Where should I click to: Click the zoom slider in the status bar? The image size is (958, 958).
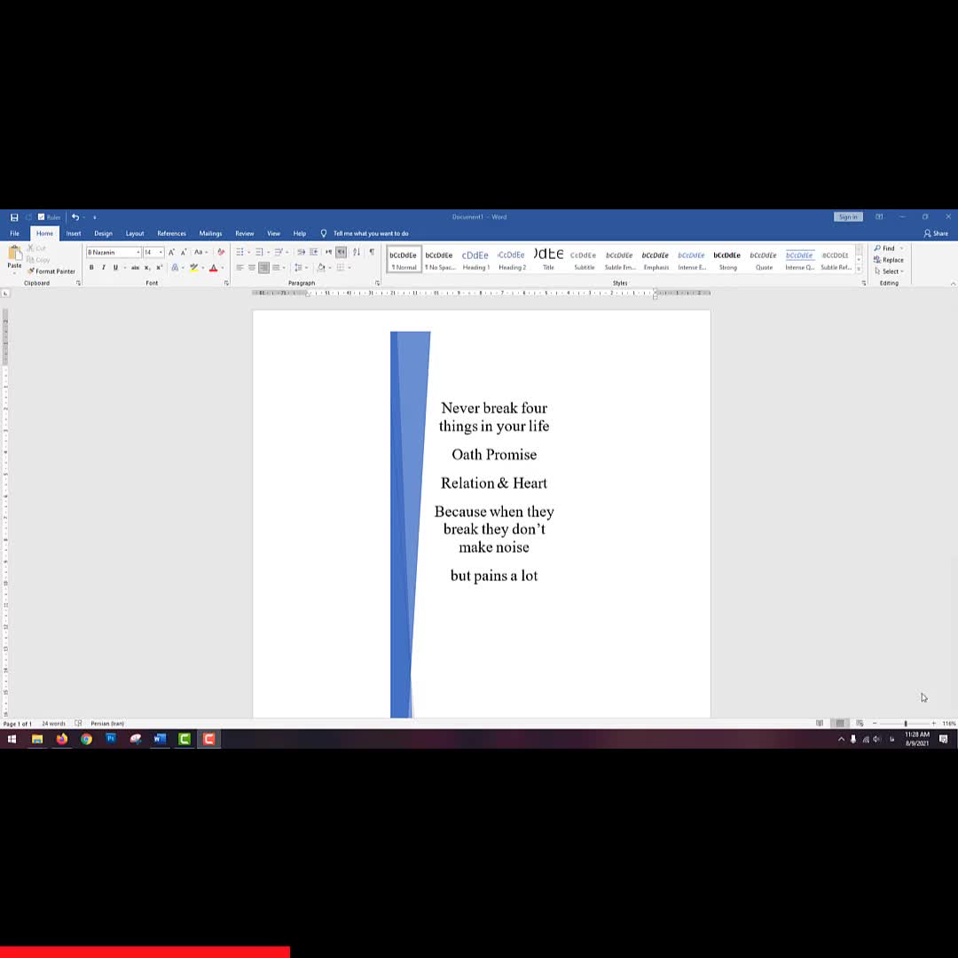click(905, 724)
